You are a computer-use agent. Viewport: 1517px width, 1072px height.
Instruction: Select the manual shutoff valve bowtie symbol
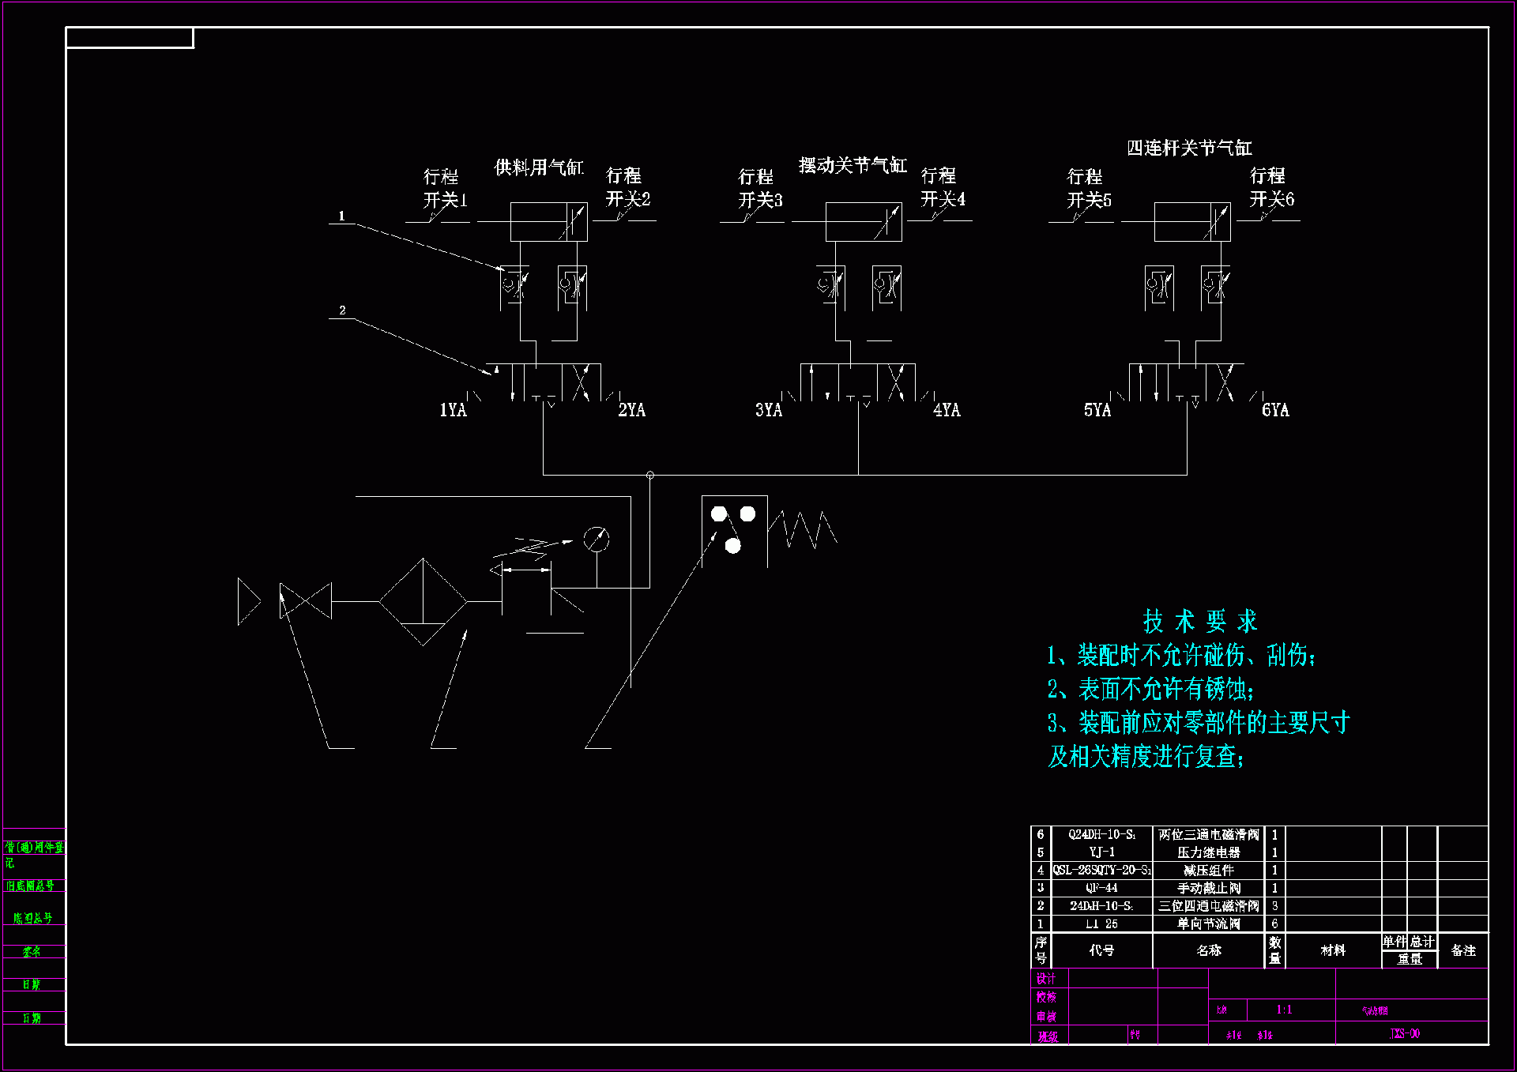point(306,601)
